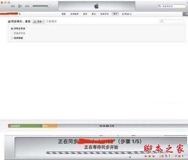This screenshot has height=160, width=188.
Task: Switch to the 影片 movies tab
Action: pyautogui.click(x=93, y=14)
